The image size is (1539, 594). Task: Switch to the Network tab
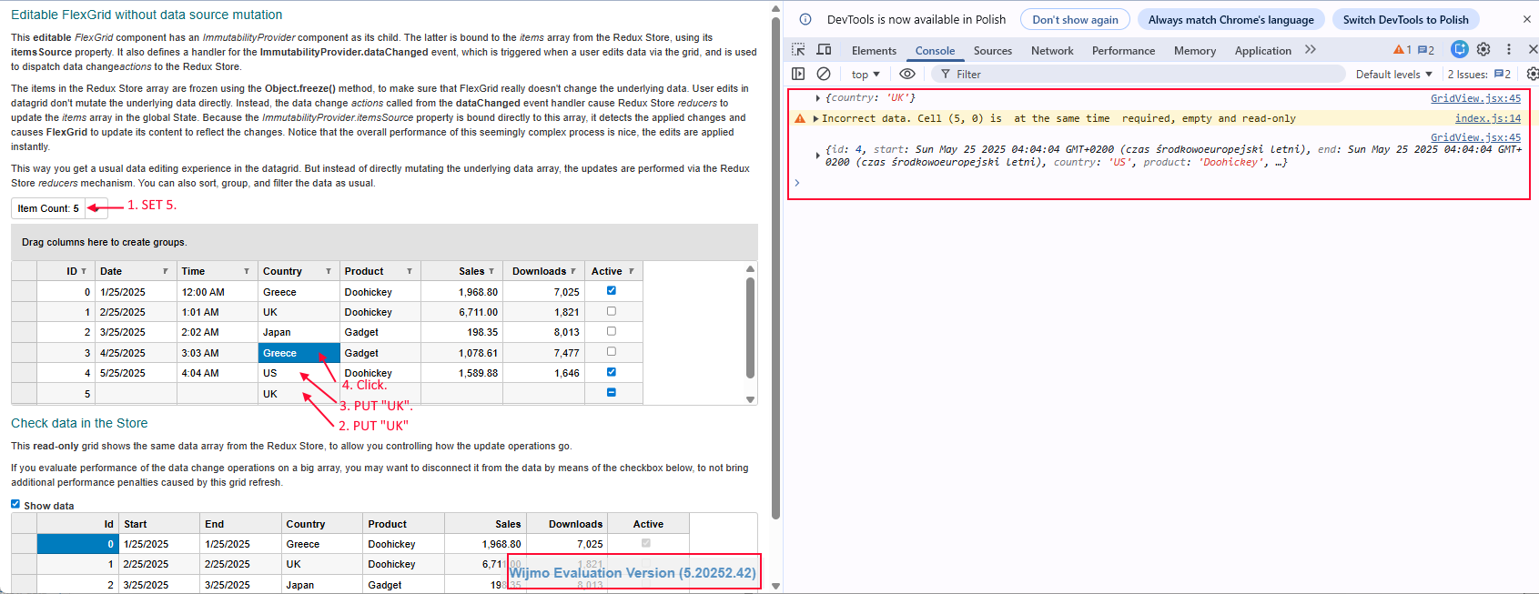click(1052, 51)
